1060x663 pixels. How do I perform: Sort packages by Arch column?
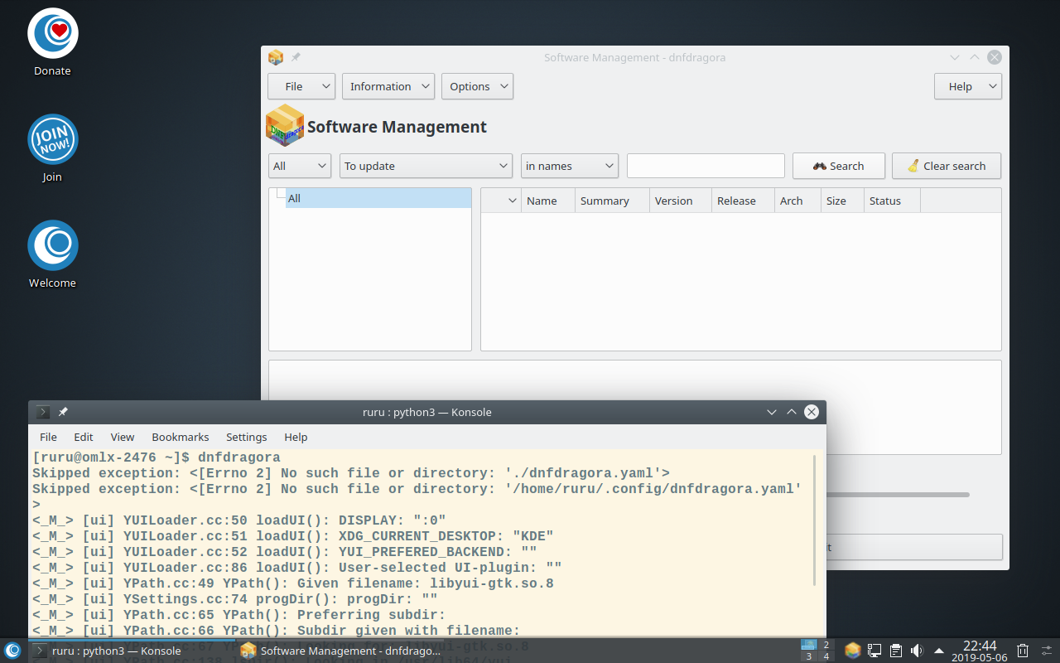(x=797, y=201)
